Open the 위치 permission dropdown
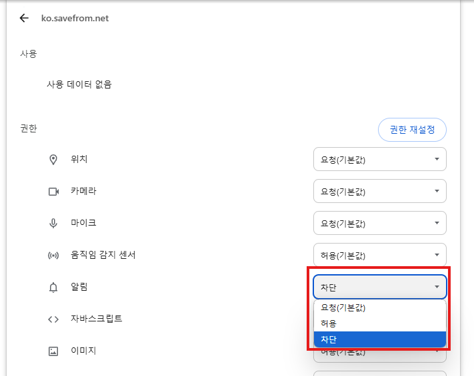The image size is (474, 376). click(379, 160)
